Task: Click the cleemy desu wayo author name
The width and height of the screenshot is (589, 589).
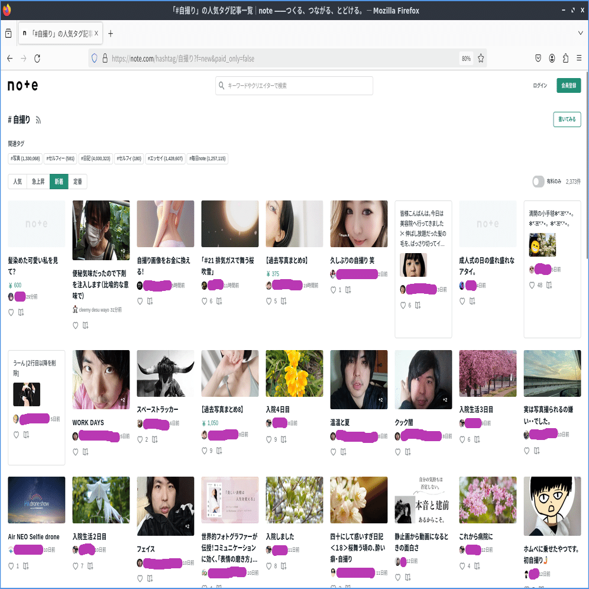Action: tap(94, 309)
